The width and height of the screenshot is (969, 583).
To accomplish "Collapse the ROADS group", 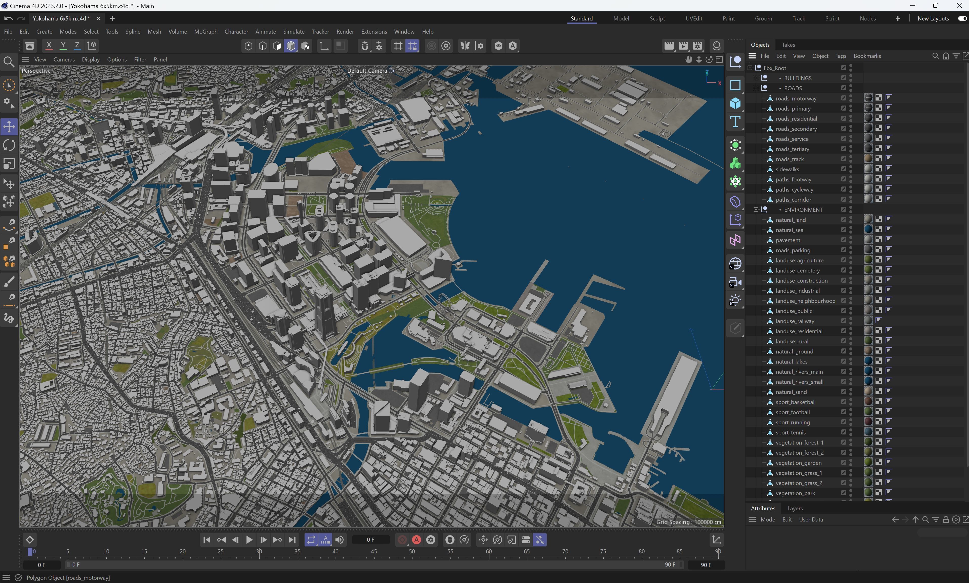I will point(756,88).
